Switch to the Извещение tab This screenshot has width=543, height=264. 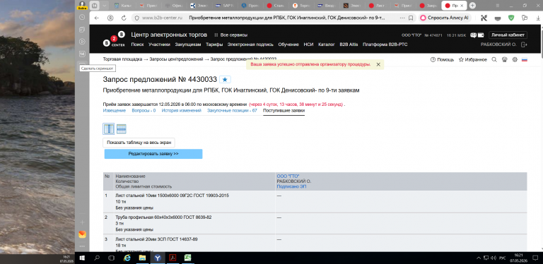pos(115,111)
